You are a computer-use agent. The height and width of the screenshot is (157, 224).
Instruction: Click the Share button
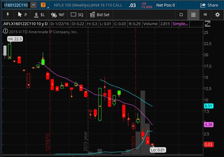tap(209, 5)
